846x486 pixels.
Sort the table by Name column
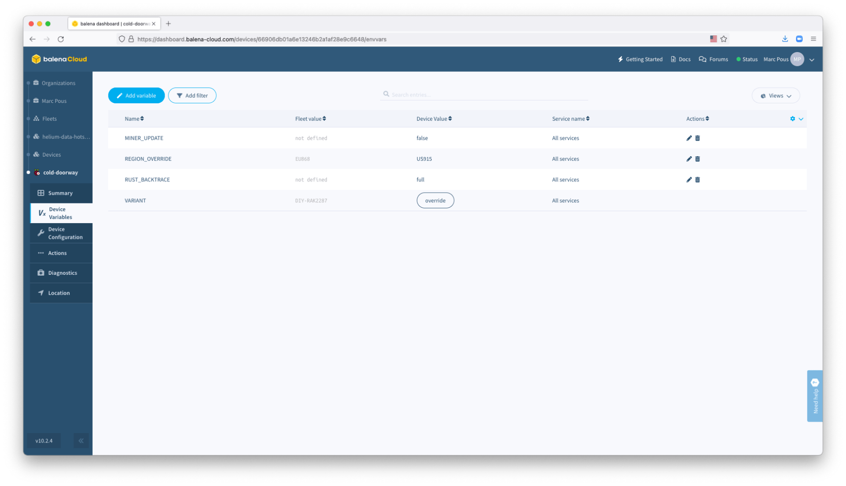click(x=134, y=119)
